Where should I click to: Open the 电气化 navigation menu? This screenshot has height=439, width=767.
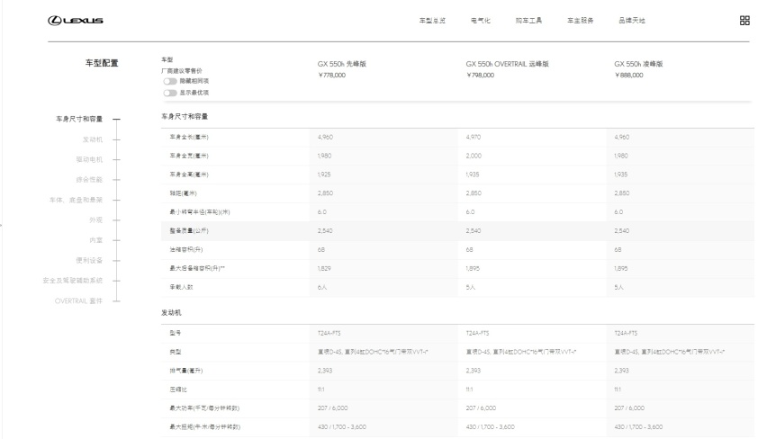pos(480,21)
